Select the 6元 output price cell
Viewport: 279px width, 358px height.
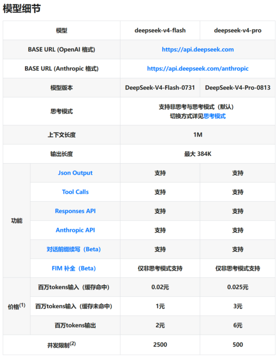238,325
